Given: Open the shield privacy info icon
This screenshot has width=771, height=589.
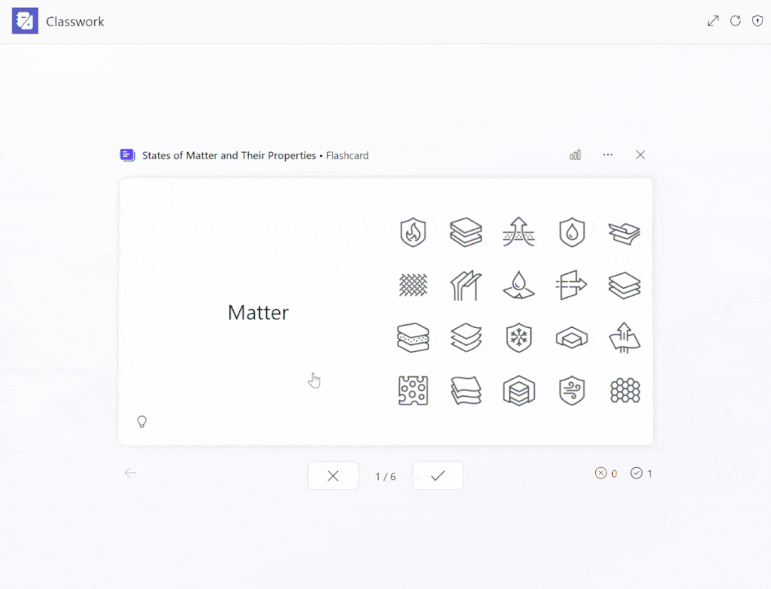Looking at the screenshot, I should [x=757, y=21].
